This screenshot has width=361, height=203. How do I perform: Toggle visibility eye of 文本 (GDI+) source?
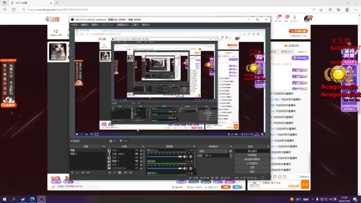pyautogui.click(x=137, y=154)
